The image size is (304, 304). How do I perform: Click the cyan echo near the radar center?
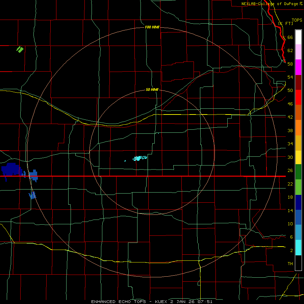pyautogui.click(x=140, y=158)
